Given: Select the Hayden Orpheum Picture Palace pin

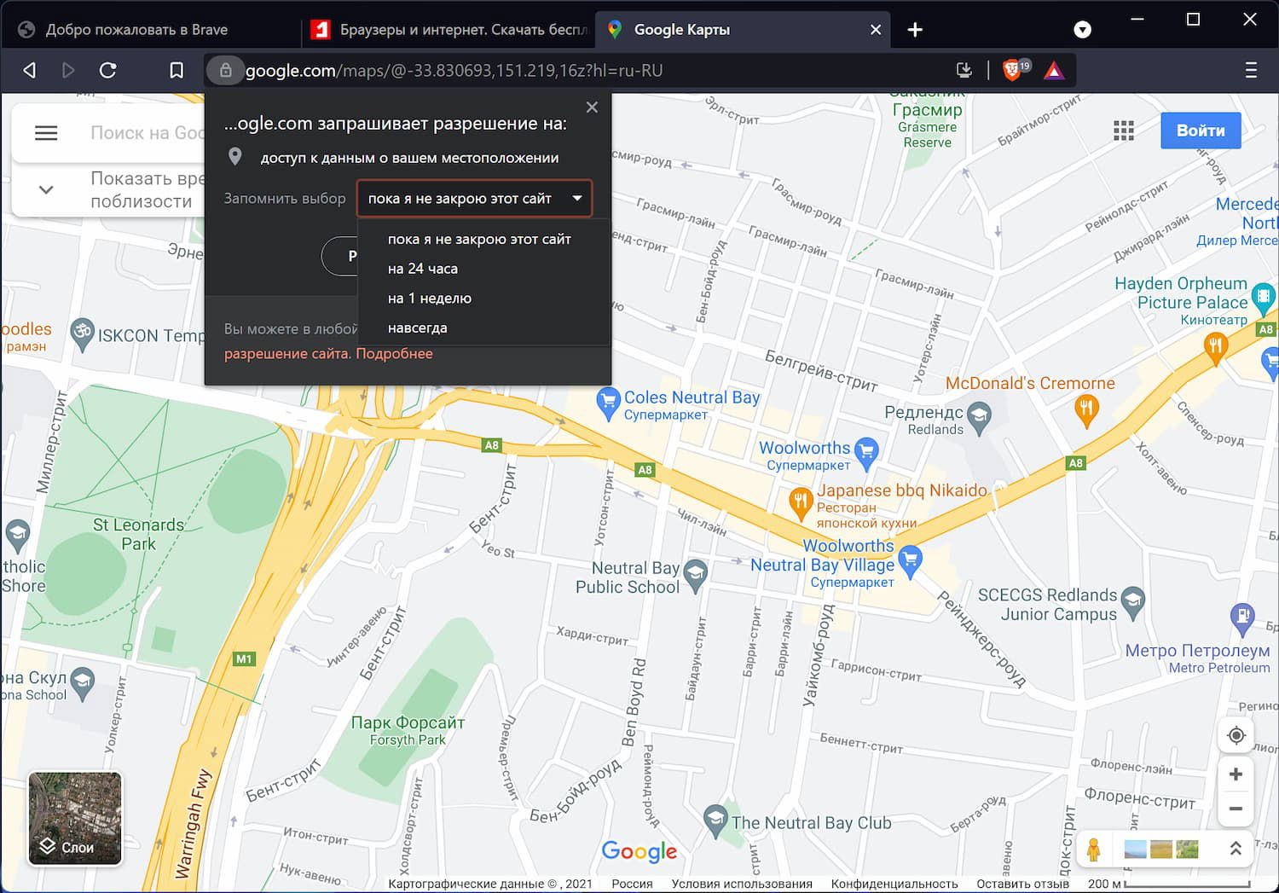Looking at the screenshot, I should pos(1263,297).
